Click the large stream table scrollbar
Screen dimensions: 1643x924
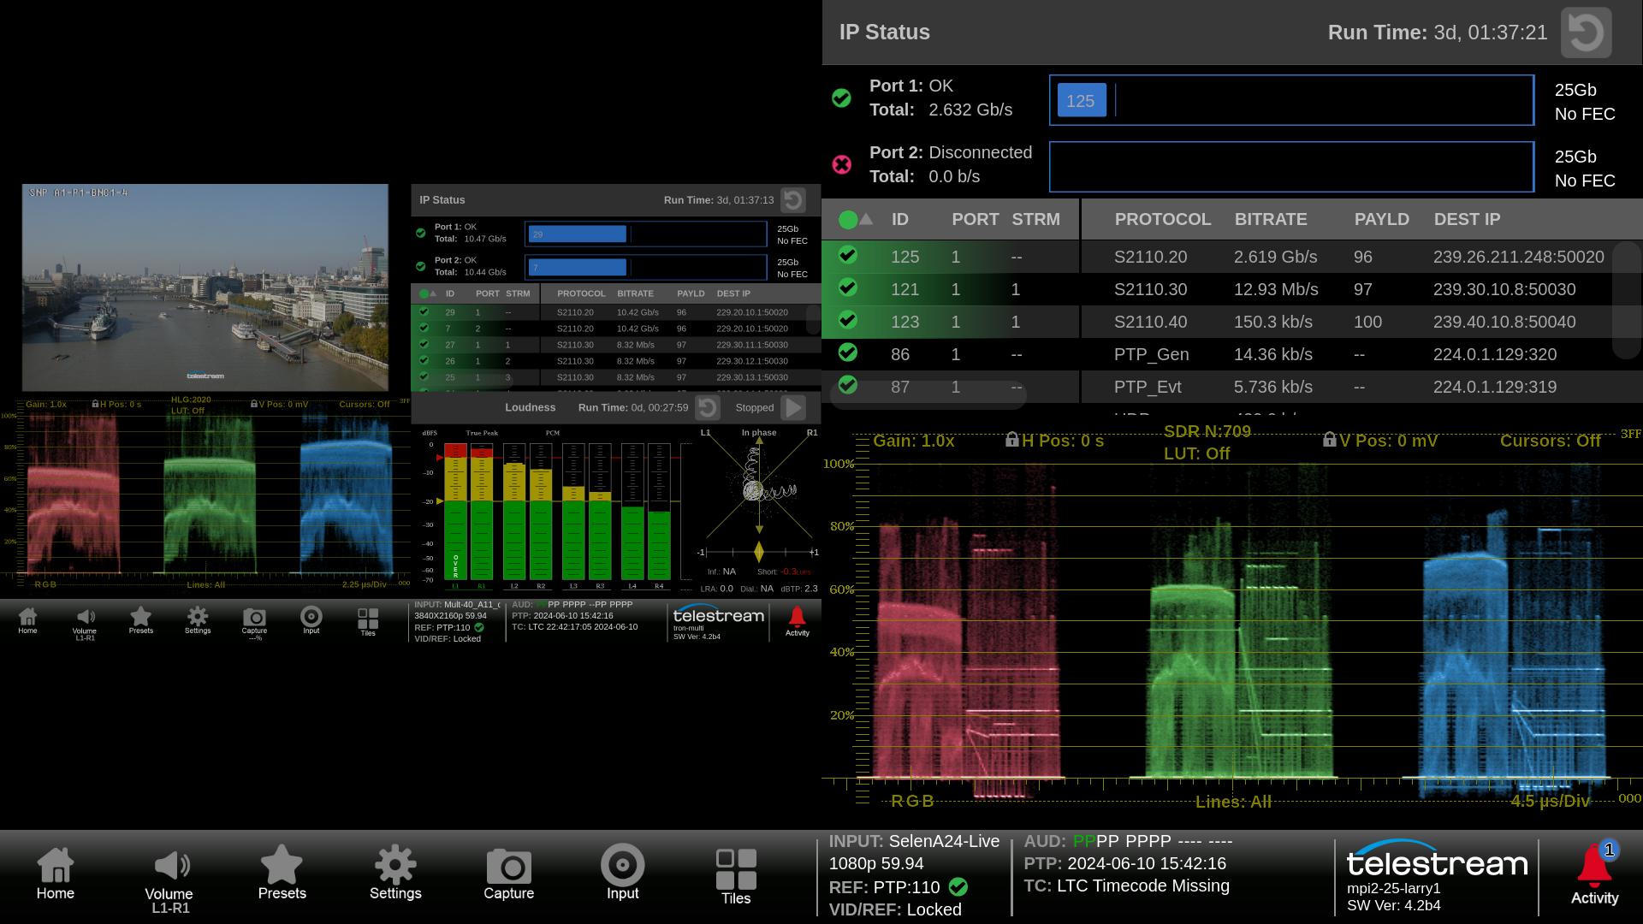coord(1625,299)
